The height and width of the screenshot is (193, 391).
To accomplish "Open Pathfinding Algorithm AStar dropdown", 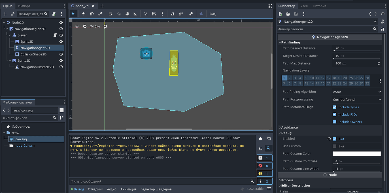I will tap(357, 92).
